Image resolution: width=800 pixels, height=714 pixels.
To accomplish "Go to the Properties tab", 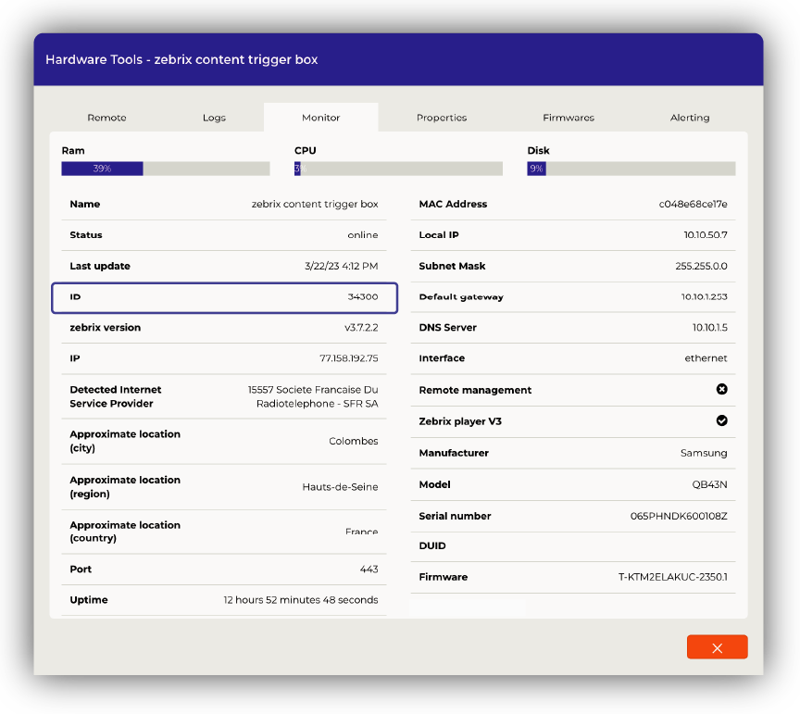I will point(441,118).
